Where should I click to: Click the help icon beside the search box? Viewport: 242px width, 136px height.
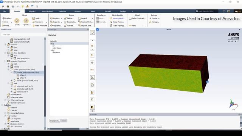tap(224, 11)
